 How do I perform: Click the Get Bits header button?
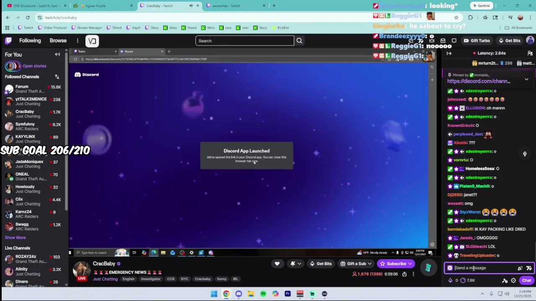coord(510,41)
